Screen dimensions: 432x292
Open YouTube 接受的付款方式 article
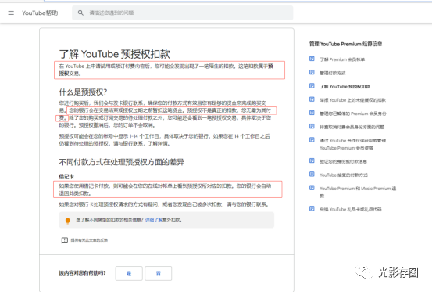coord(343,175)
